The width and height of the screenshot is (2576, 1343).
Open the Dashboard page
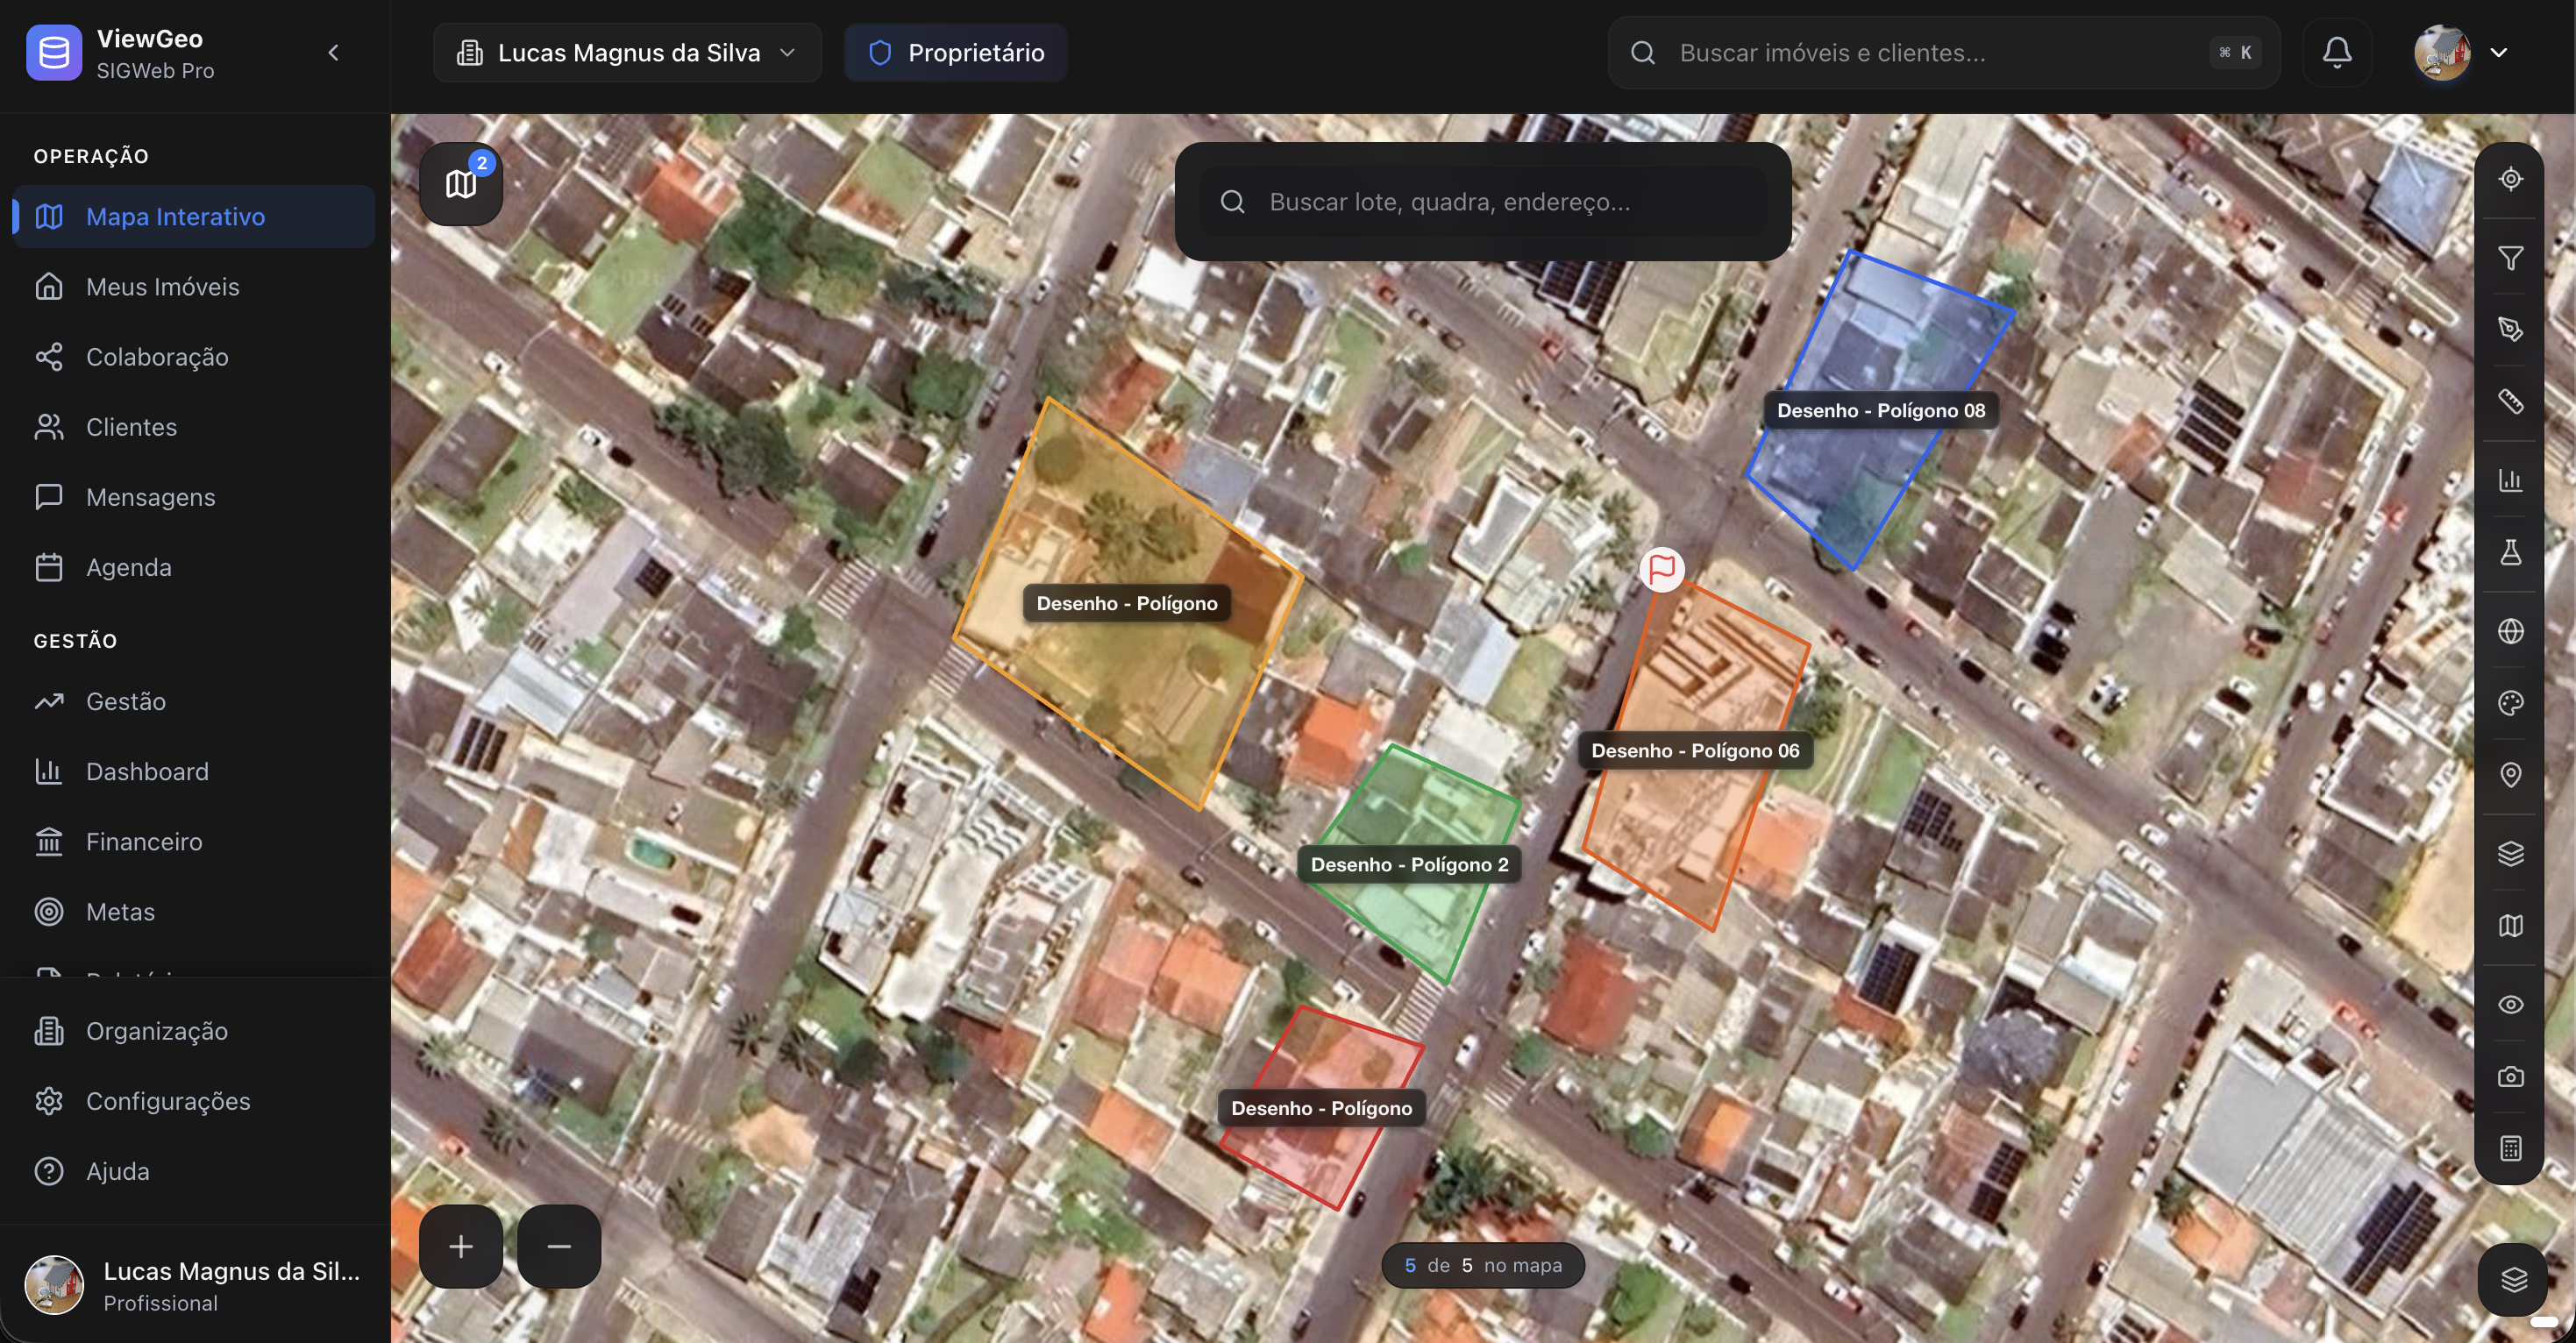pos(194,771)
